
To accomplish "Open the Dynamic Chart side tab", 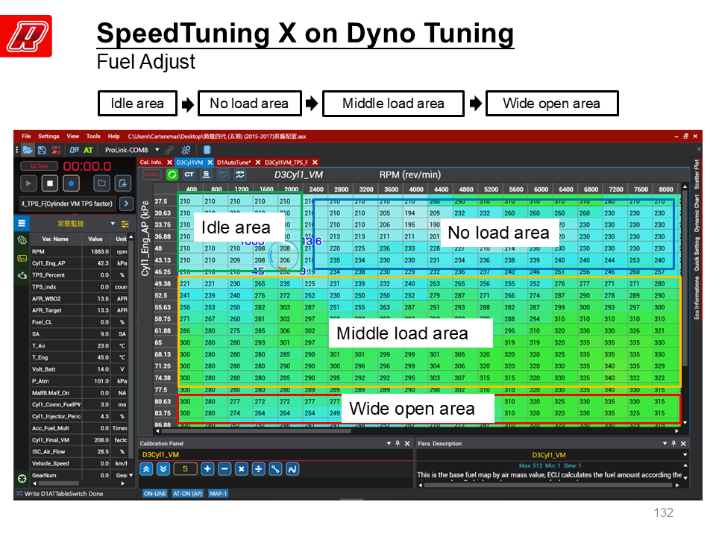I will pyautogui.click(x=697, y=213).
